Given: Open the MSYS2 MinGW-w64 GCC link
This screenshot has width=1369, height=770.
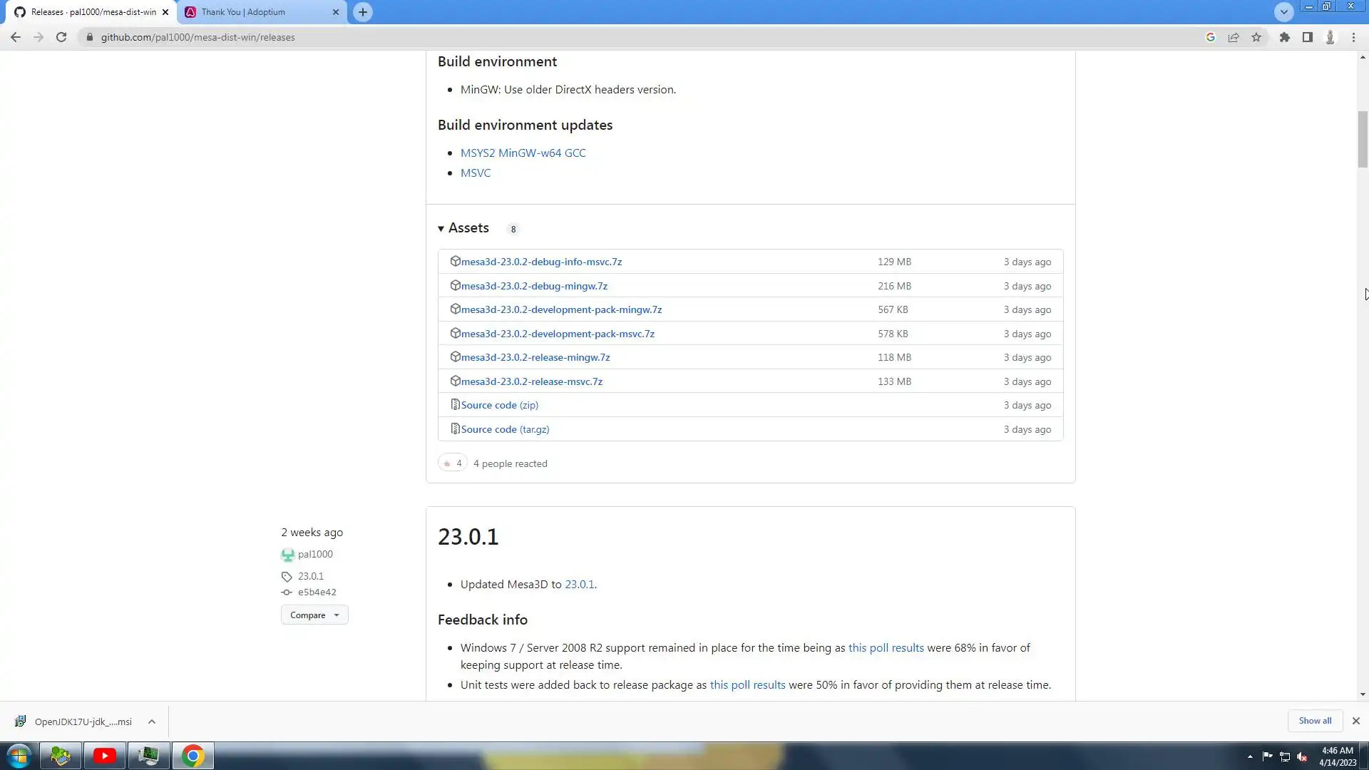Looking at the screenshot, I should point(523,153).
